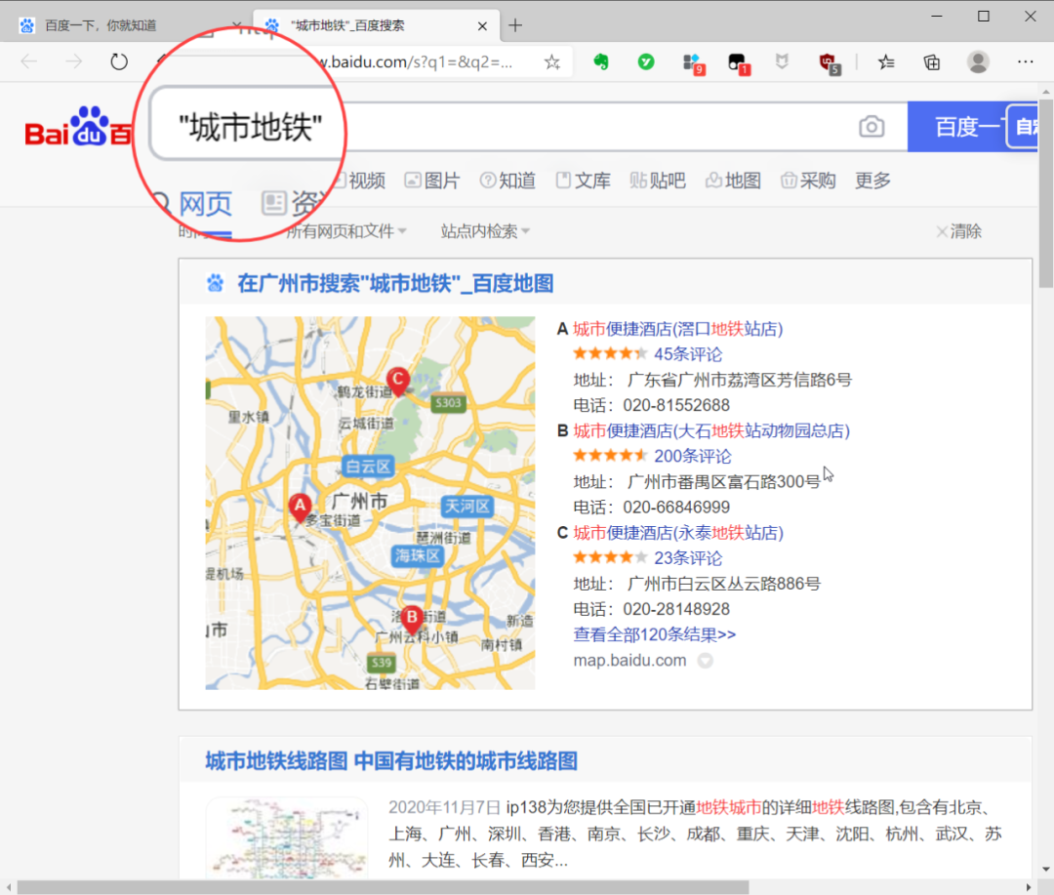Open 城市便捷酒店(永泰地铁站店) link

[678, 533]
